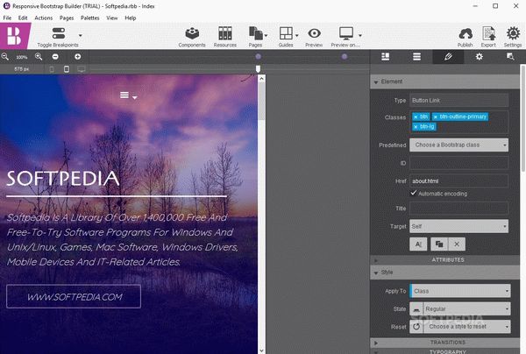This screenshot has width=526, height=354.
Task: Click the Guides toolbar button
Action: click(286, 37)
